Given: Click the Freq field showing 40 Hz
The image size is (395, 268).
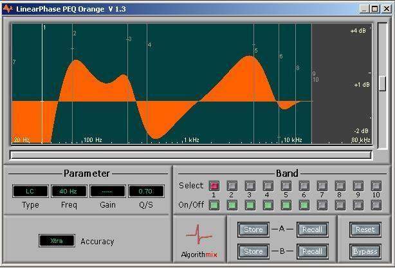Looking at the screenshot, I should pyautogui.click(x=69, y=192).
